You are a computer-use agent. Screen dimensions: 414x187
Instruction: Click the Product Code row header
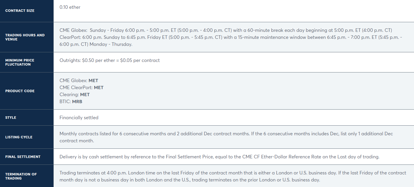(x=20, y=91)
